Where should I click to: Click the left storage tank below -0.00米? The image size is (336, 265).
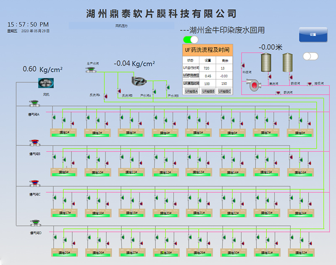click(x=266, y=62)
